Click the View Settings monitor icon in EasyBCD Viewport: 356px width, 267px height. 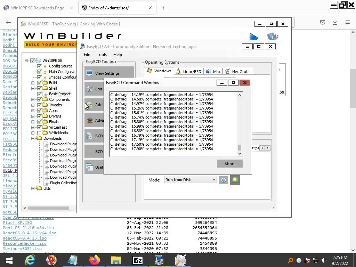click(89, 73)
